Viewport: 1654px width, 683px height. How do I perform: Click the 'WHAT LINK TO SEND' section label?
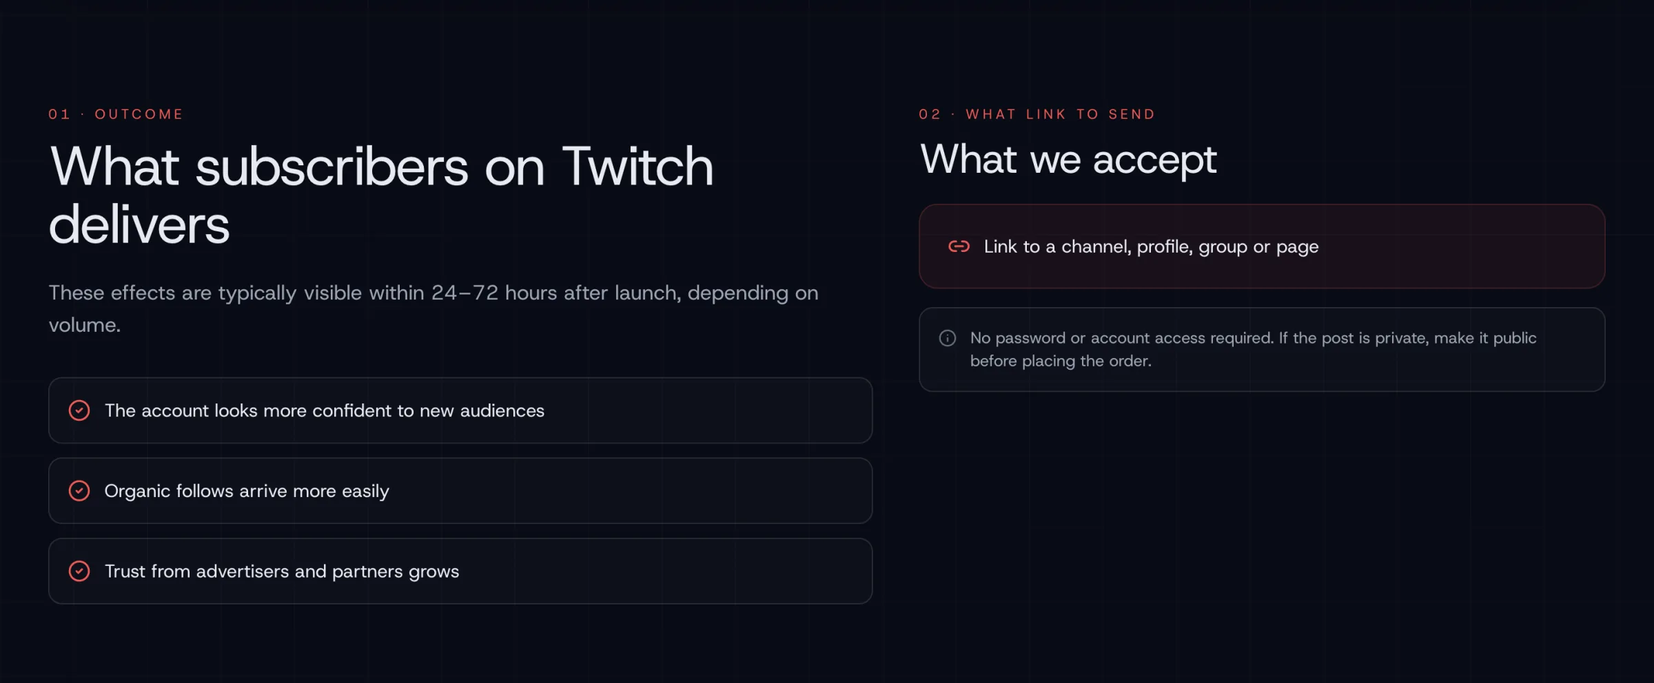pos(1060,114)
